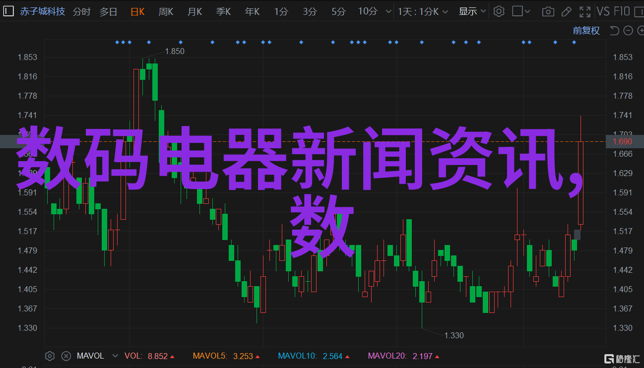Select the 日K daily candlestick tab
This screenshot has height=368, width=644.
click(x=137, y=11)
